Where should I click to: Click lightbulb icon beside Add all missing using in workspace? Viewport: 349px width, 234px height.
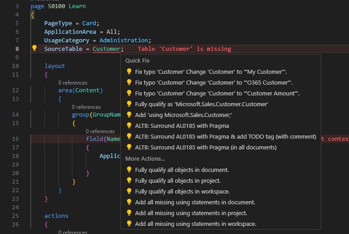tap(129, 224)
